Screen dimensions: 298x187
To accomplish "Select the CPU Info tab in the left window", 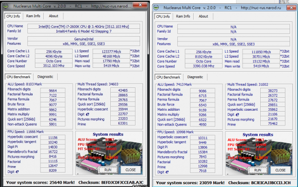I will [x=13, y=16].
